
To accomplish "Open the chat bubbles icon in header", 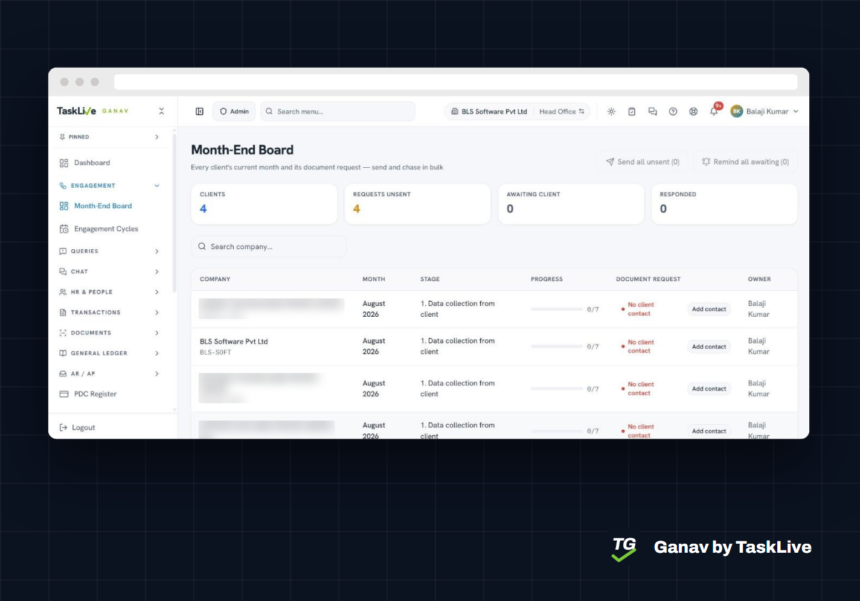I will 652,112.
